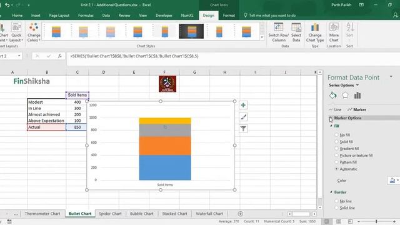Image resolution: width=400 pixels, height=225 pixels.
Task: Add a new sheet with plus icon
Action: coord(240,214)
